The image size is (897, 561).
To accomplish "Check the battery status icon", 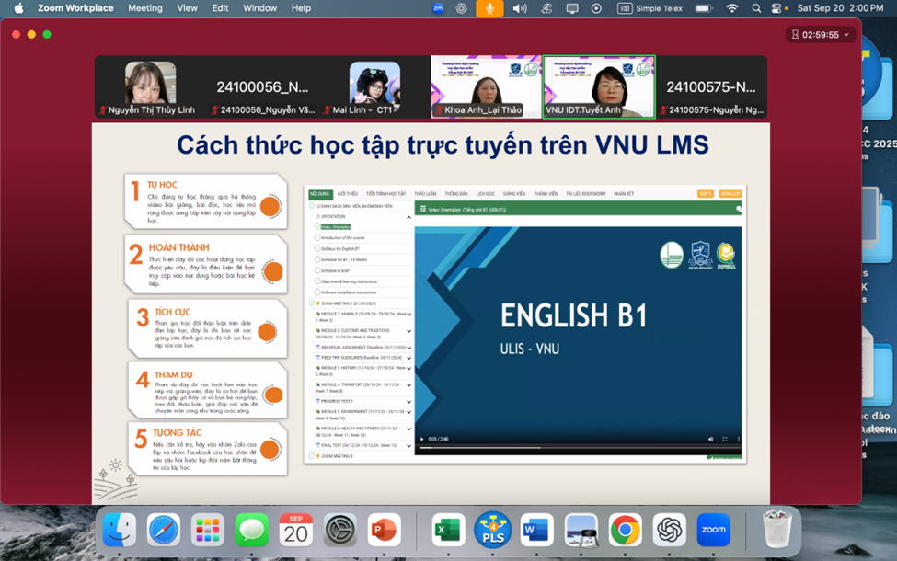I will [x=704, y=8].
